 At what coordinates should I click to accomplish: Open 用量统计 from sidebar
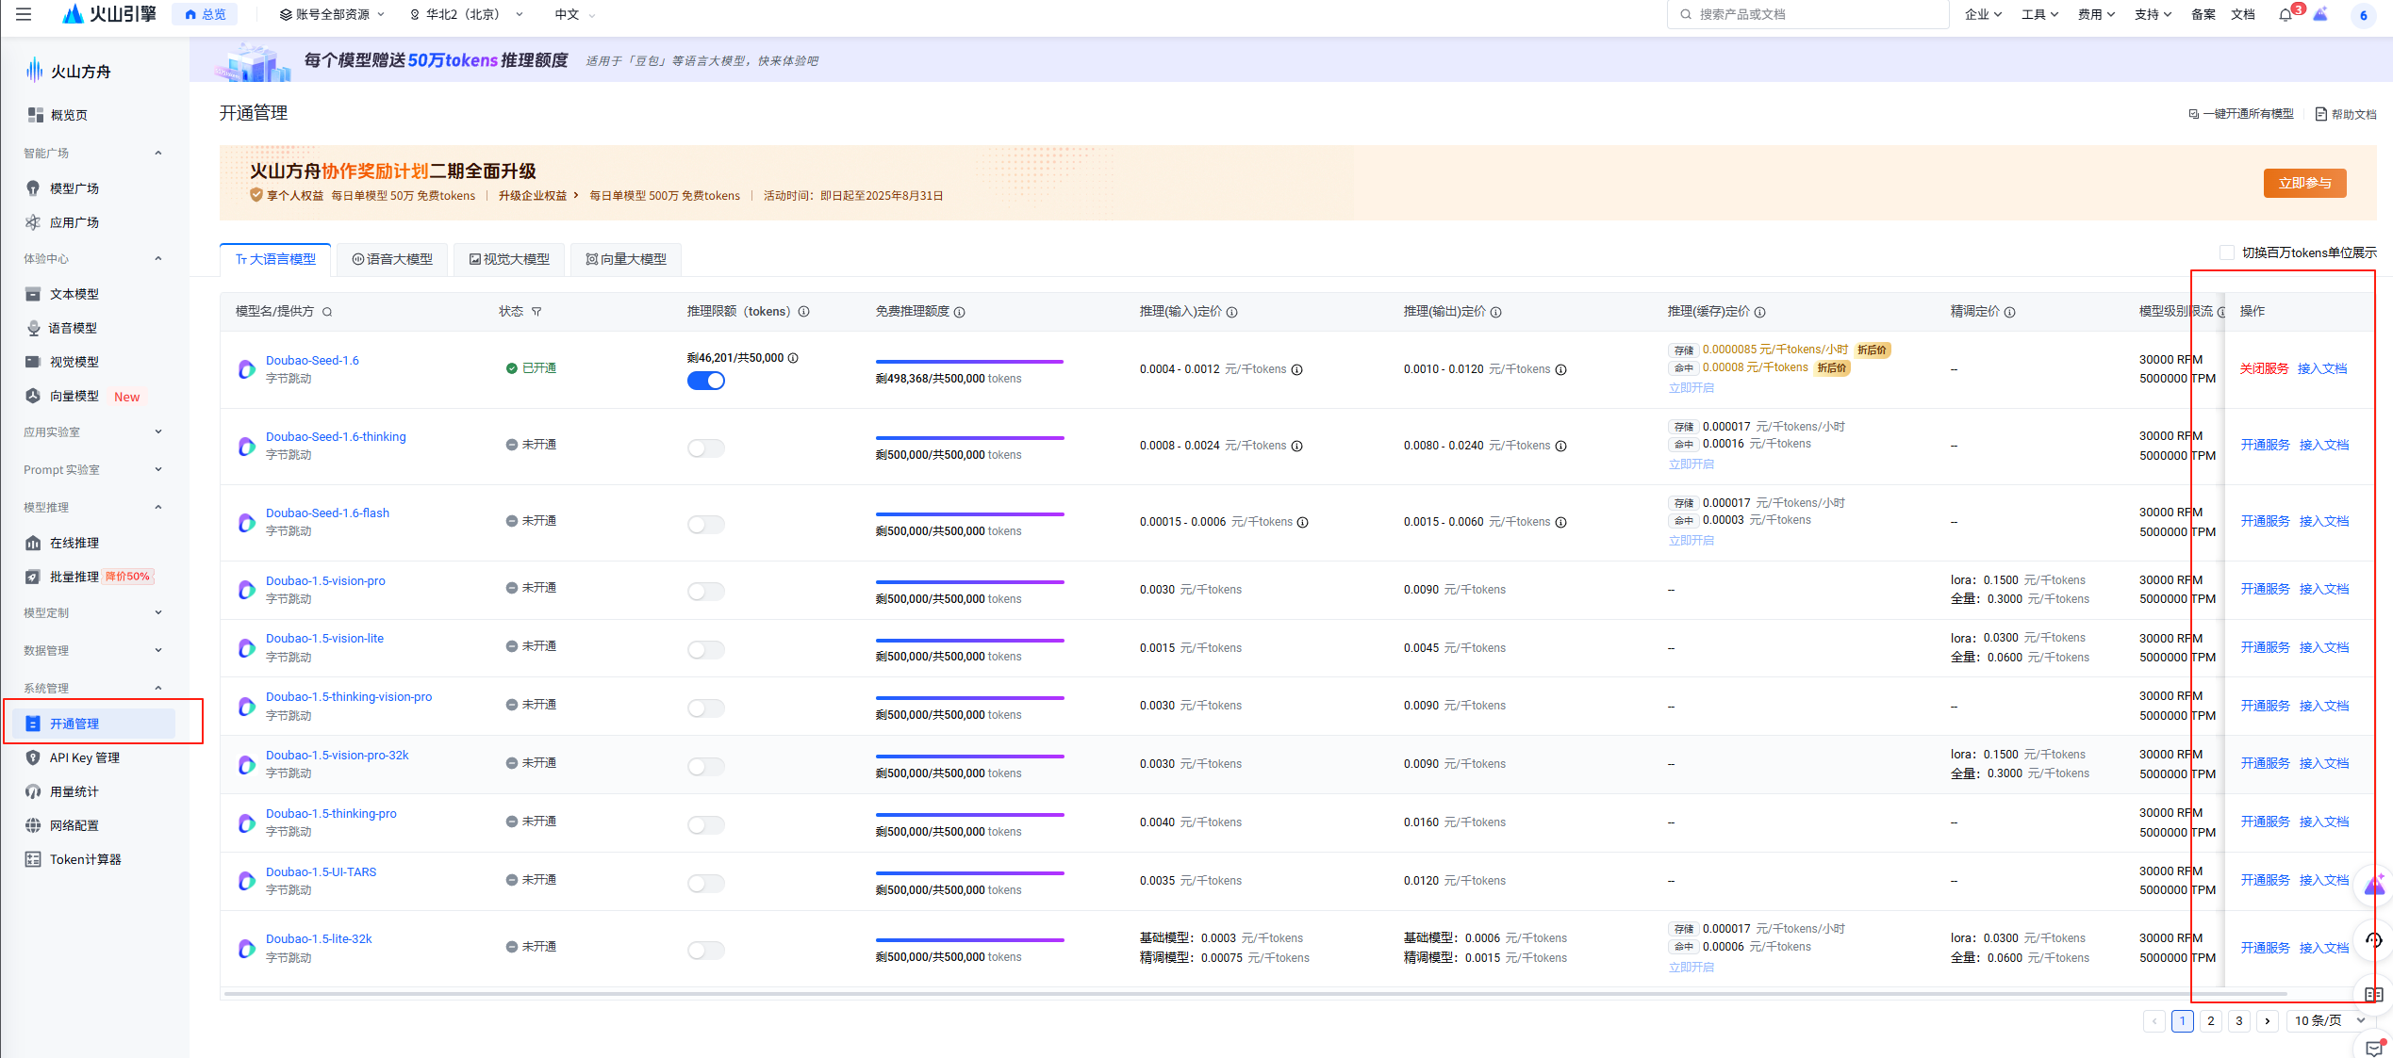tap(74, 791)
